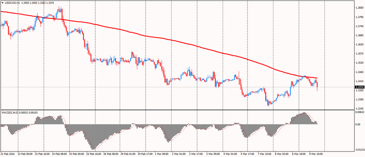Click the 29 Feb 01:00 time label
Screen dimensions: 365x157
pyautogui.click(x=128, y=154)
